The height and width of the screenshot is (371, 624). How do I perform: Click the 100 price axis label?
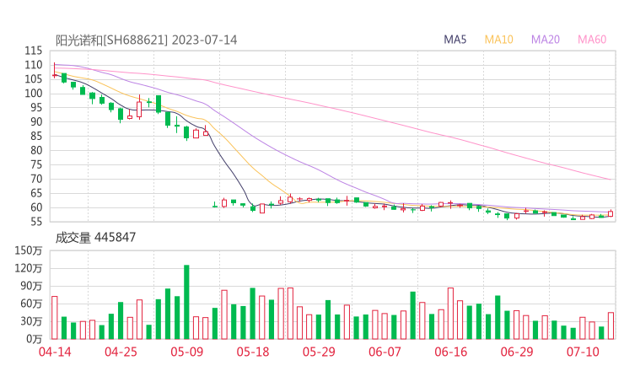click(x=33, y=94)
